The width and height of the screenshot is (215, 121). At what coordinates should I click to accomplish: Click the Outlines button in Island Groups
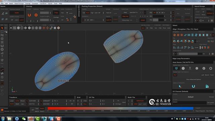coord(210,13)
